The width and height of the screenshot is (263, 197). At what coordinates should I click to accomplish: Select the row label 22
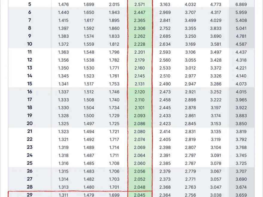click(30, 139)
